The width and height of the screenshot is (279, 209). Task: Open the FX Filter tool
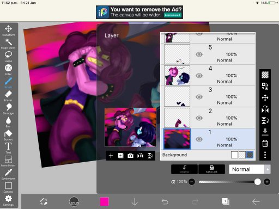tap(8, 70)
